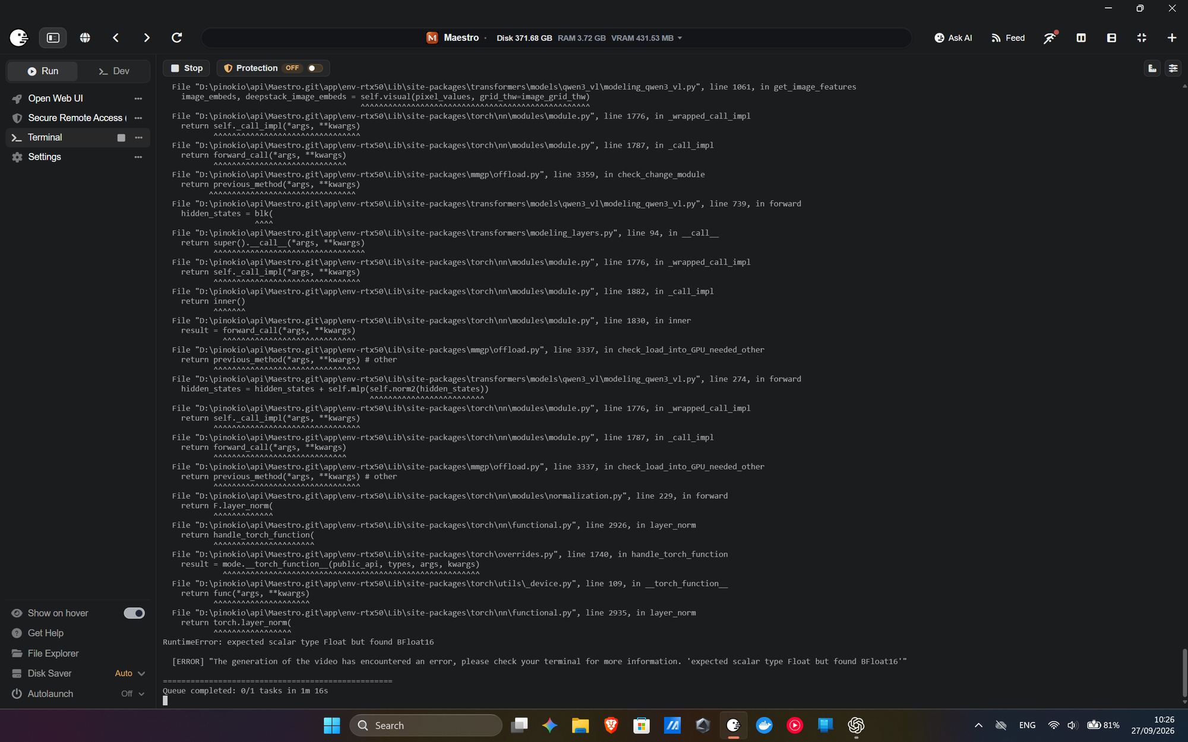Click the terminal vertical scrollbar thumb
This screenshot has width=1188, height=742.
[1184, 673]
